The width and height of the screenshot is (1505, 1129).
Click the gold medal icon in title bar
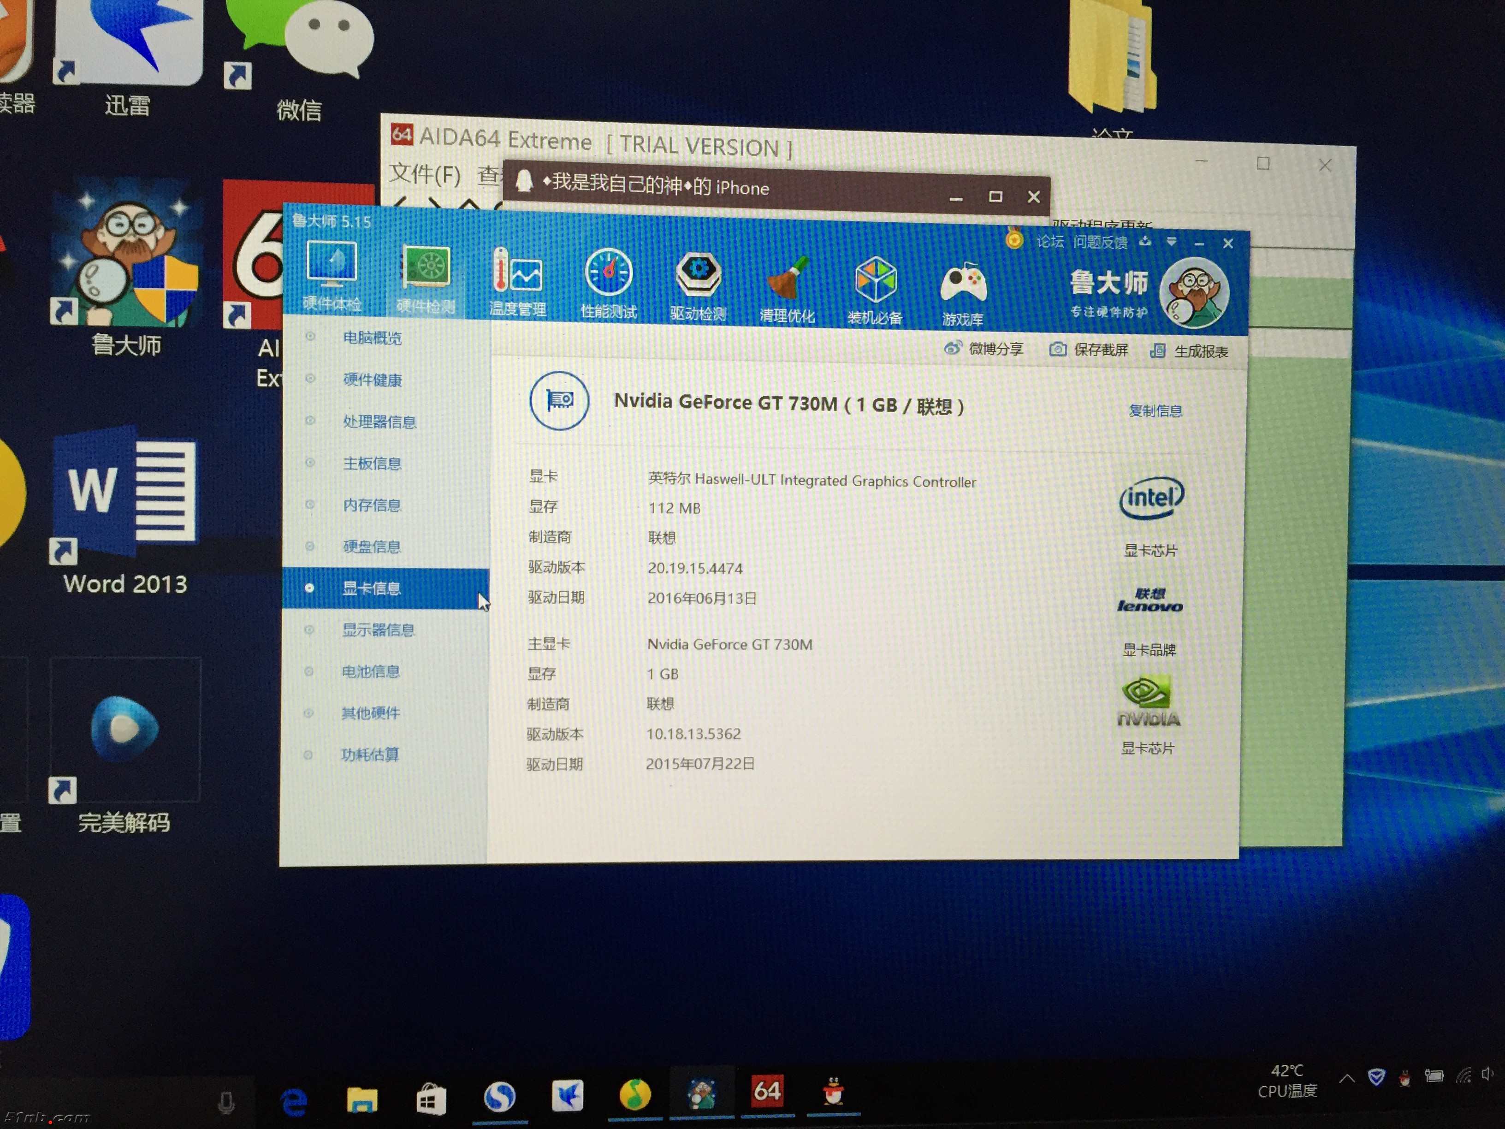coord(1014,239)
